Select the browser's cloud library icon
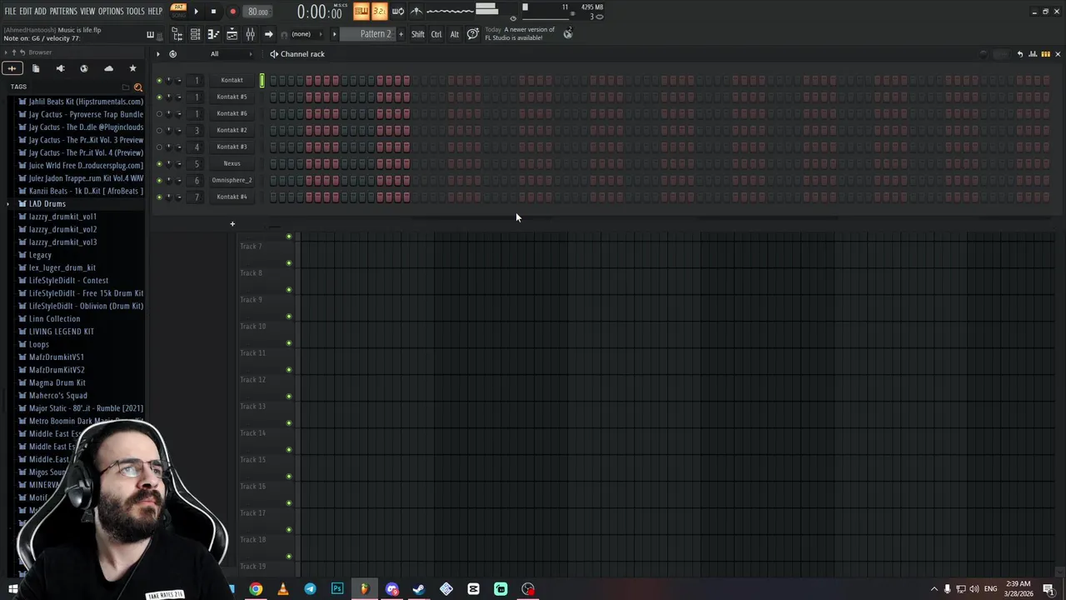1066x600 pixels. pyautogui.click(x=108, y=68)
